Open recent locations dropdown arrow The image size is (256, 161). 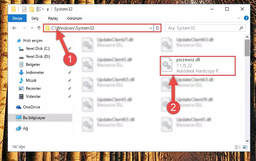tap(32, 28)
